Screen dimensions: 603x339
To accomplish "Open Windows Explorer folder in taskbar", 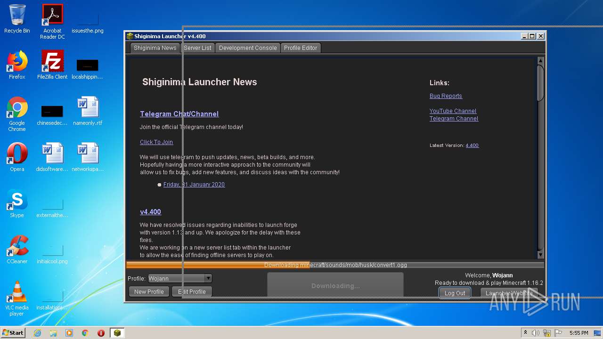I will (x=53, y=333).
